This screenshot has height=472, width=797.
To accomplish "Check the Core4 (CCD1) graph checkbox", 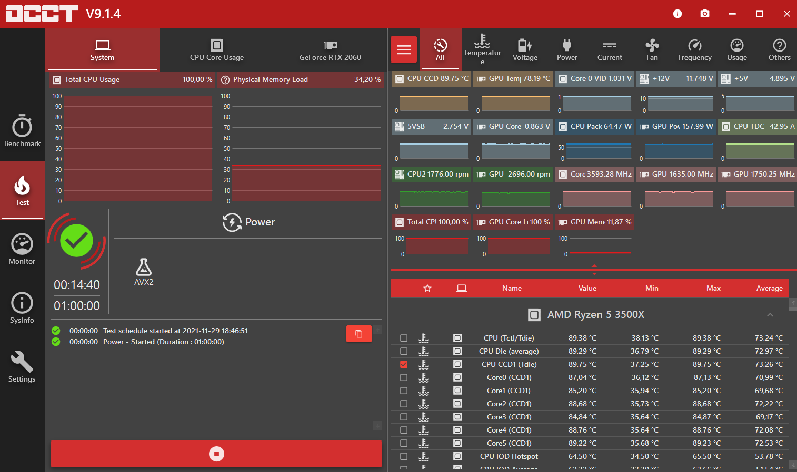I will 404,430.
